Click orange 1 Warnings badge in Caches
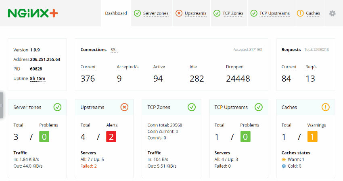The image size is (343, 181). point(312,137)
